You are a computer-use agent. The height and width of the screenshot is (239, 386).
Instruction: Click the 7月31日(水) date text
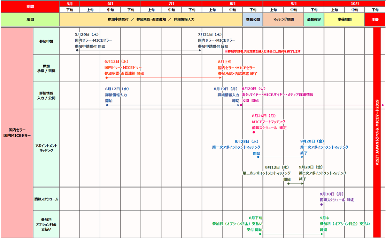(210, 35)
